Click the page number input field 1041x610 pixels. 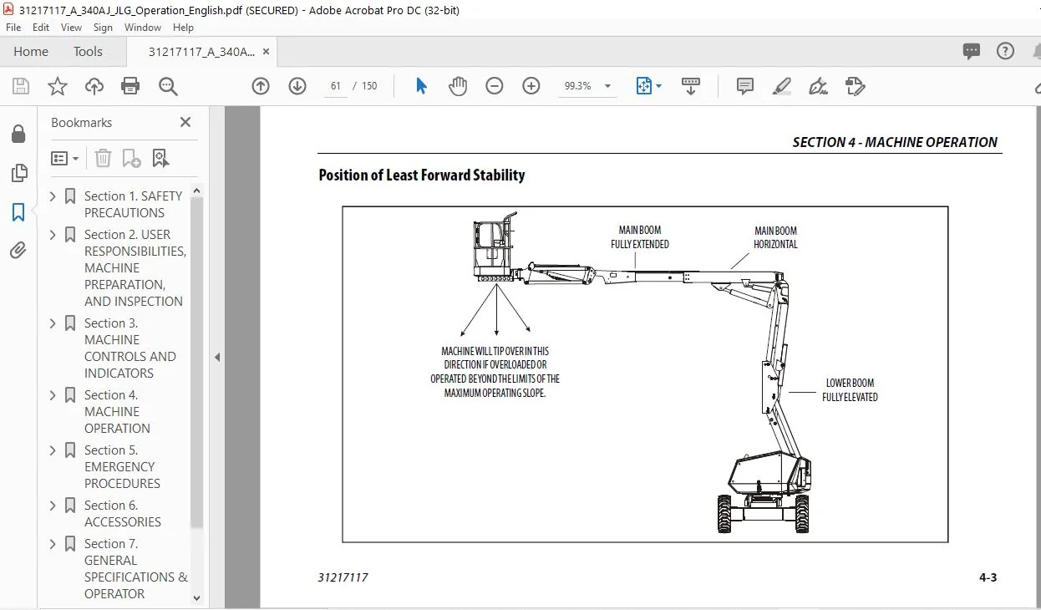[x=336, y=86]
